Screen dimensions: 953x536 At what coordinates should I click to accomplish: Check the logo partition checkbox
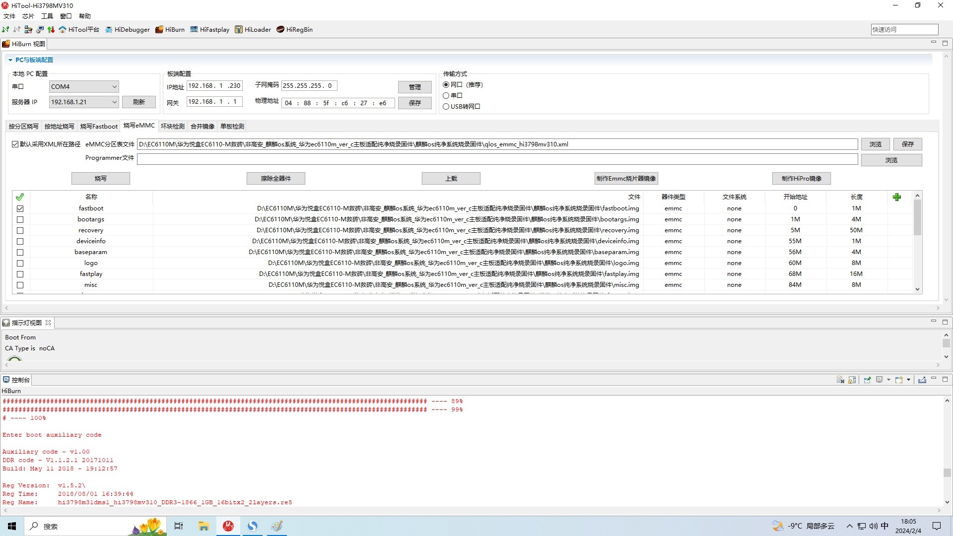point(20,263)
